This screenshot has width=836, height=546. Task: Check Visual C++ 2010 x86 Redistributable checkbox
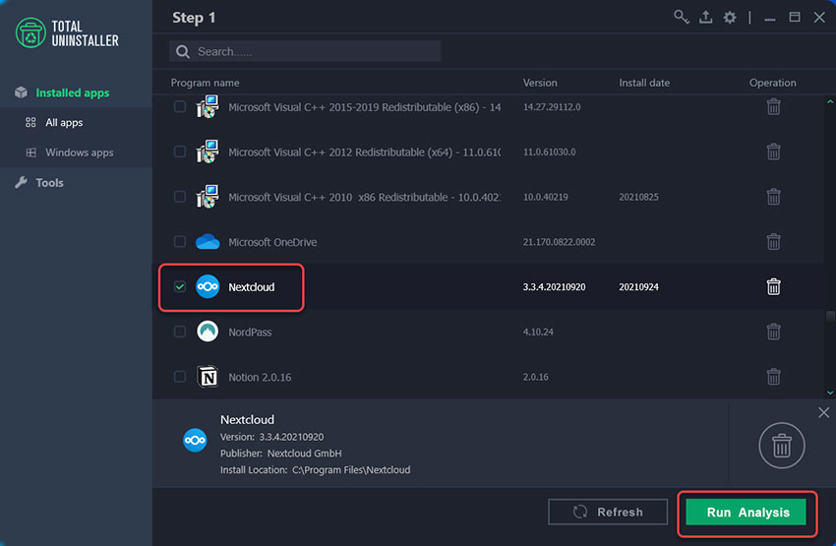click(180, 197)
